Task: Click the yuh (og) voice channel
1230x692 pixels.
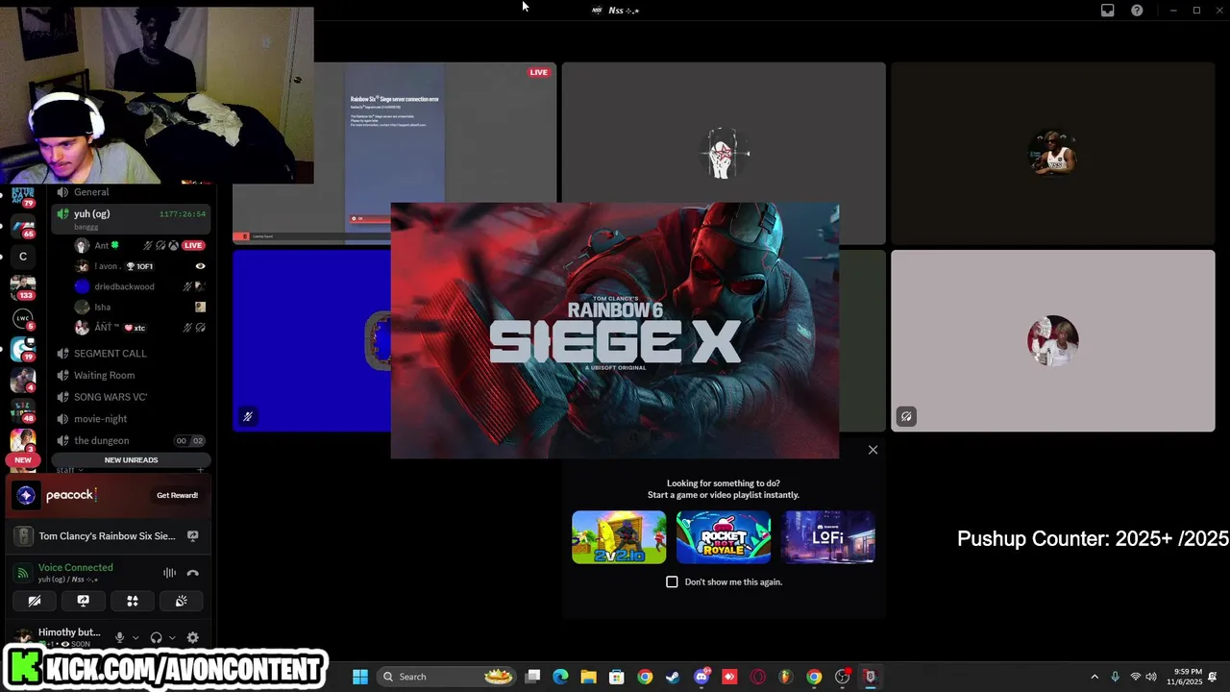Action: point(130,218)
